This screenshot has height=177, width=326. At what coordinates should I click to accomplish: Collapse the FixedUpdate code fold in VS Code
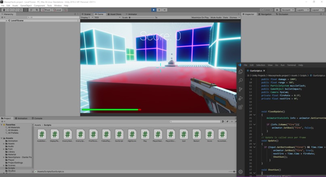pyautogui.click(x=254, y=115)
